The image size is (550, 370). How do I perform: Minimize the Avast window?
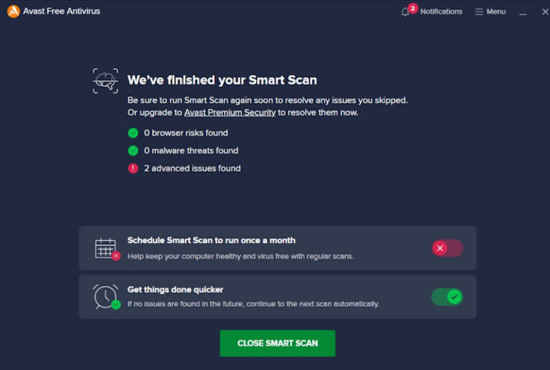coord(523,12)
